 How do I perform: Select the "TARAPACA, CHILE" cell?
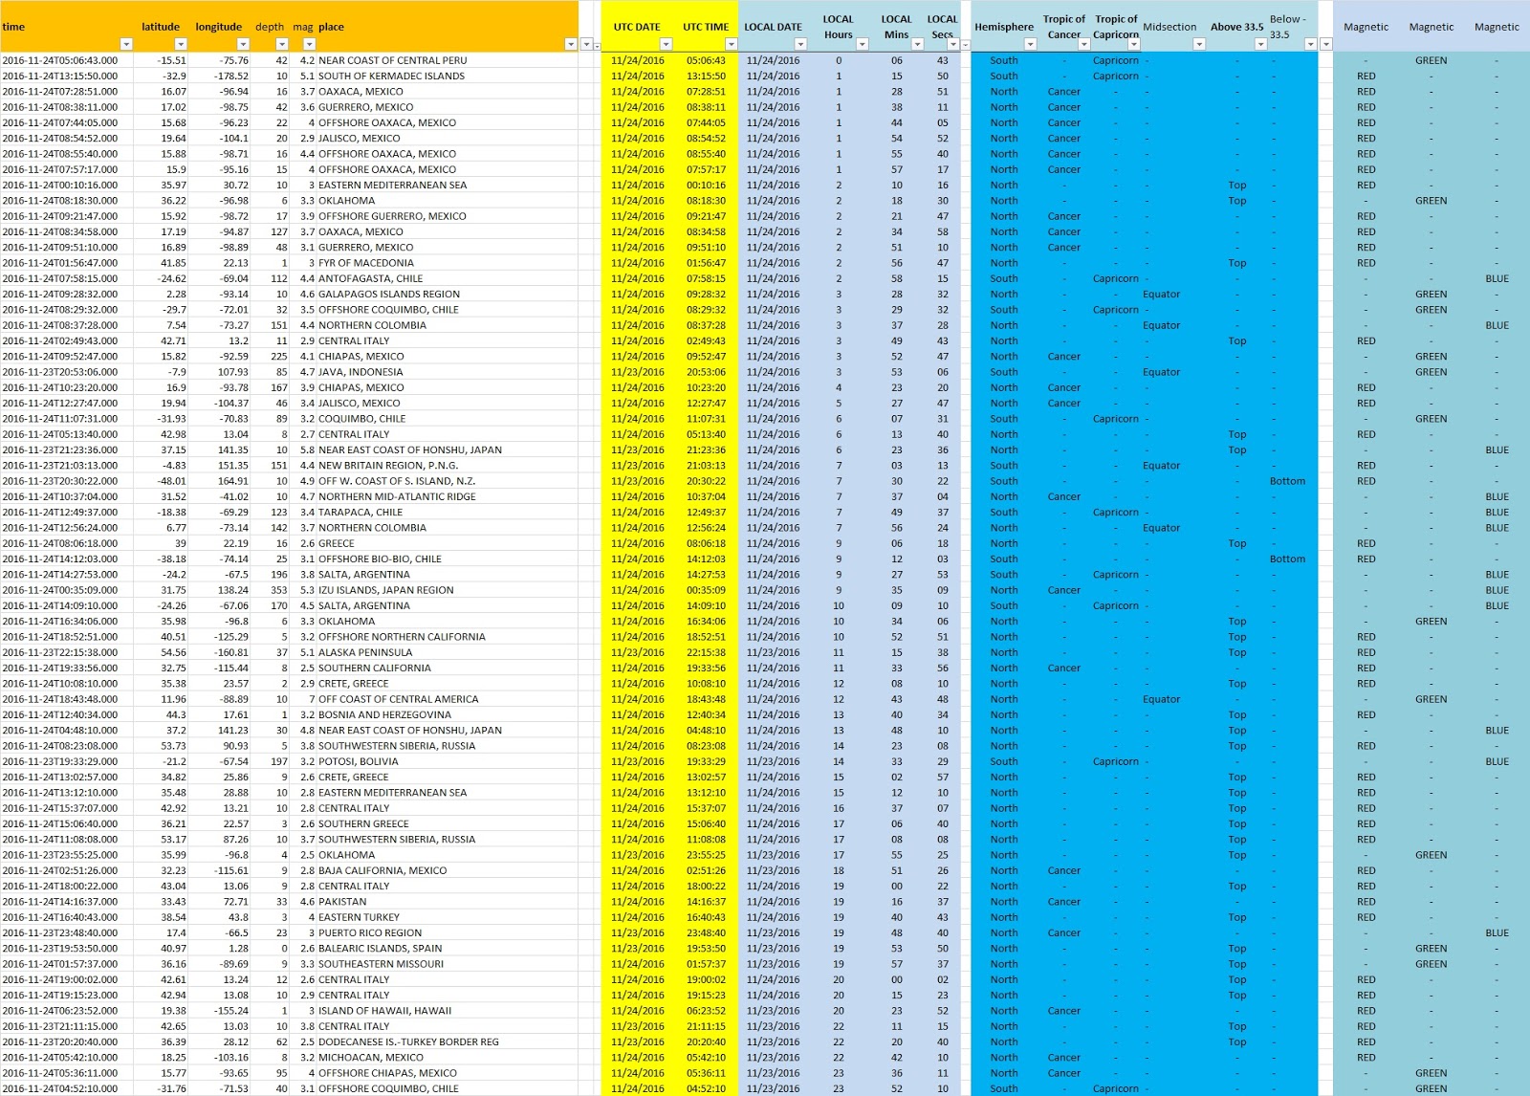click(448, 512)
